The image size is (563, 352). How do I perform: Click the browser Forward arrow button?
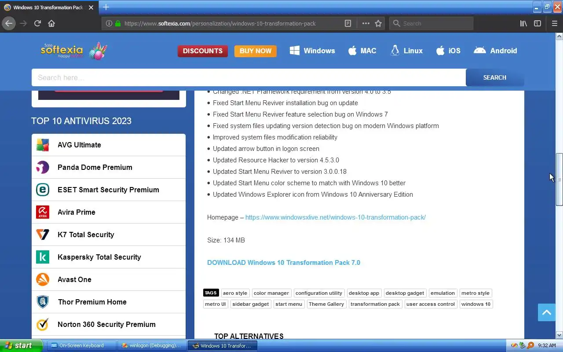[23, 23]
